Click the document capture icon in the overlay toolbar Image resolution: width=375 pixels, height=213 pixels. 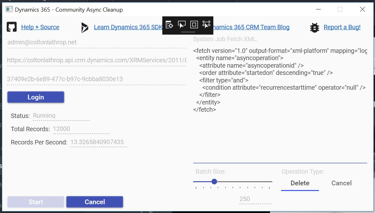click(169, 24)
